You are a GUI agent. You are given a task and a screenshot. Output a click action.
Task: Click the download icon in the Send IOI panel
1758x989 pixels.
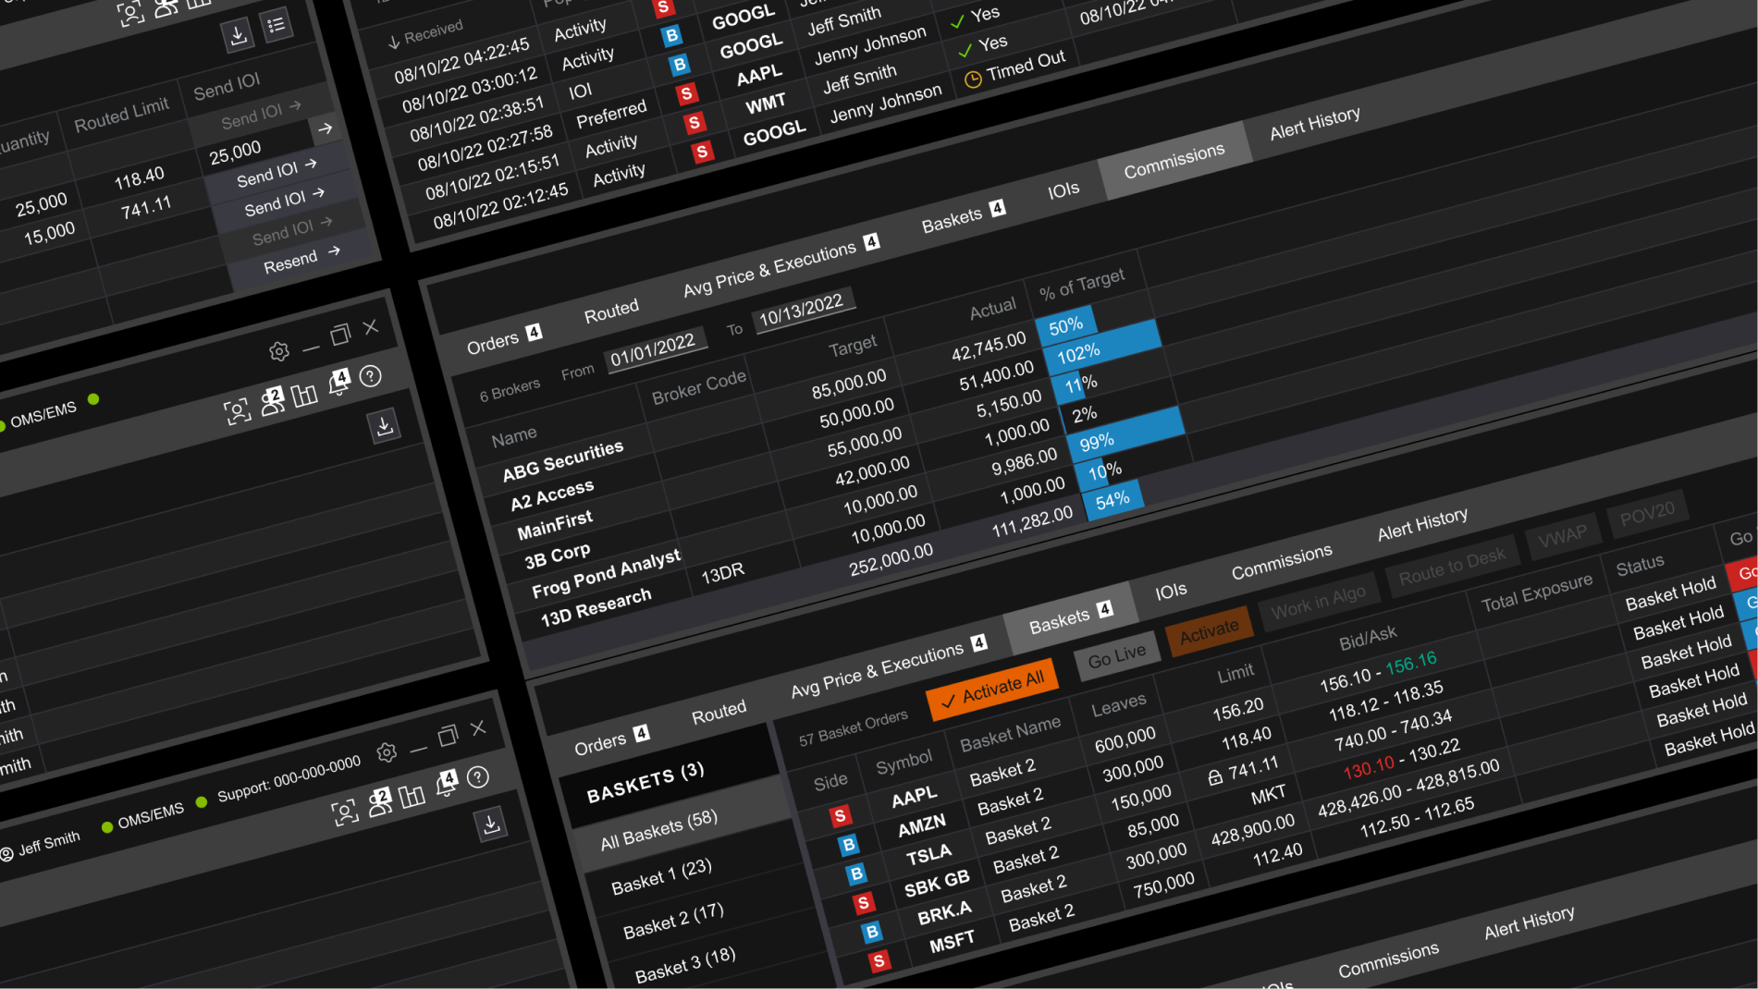tap(238, 35)
